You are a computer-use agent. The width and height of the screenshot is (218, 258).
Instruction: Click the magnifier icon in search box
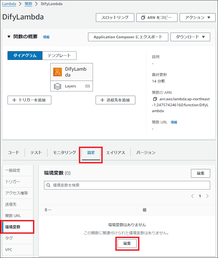[49, 185]
